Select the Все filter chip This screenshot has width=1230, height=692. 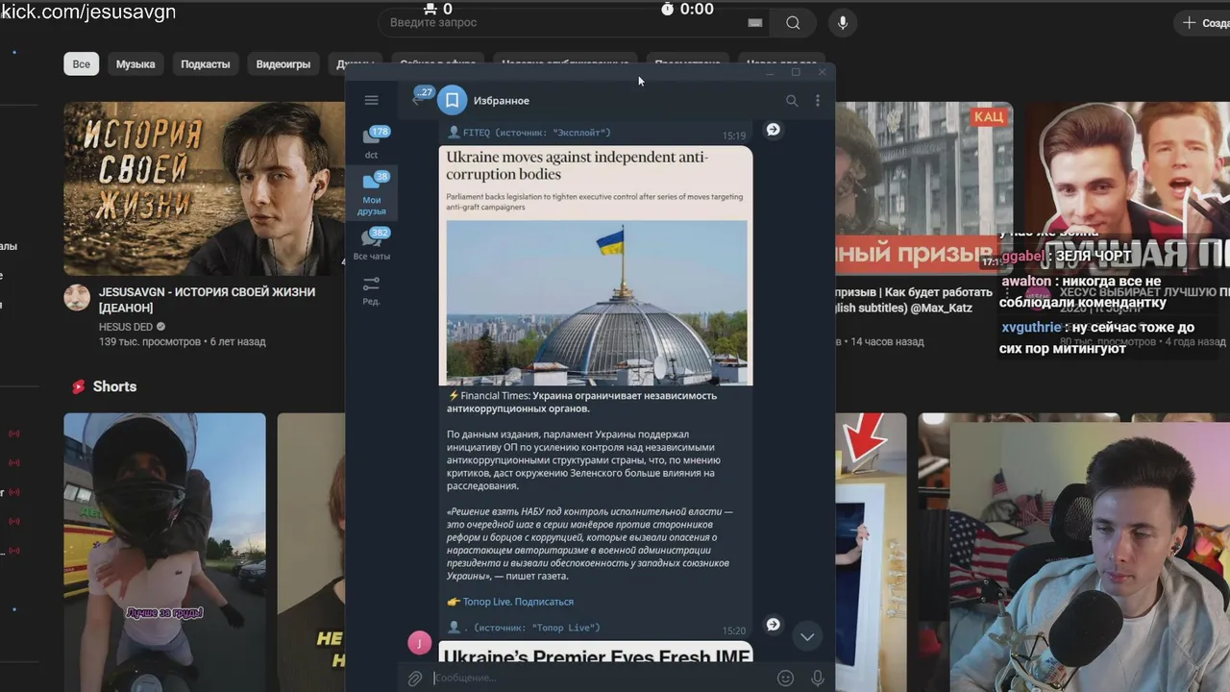82,64
